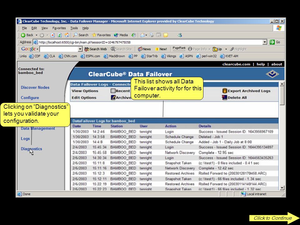Click the "Station" column header
The width and height of the screenshot is (300, 225).
[117, 126]
